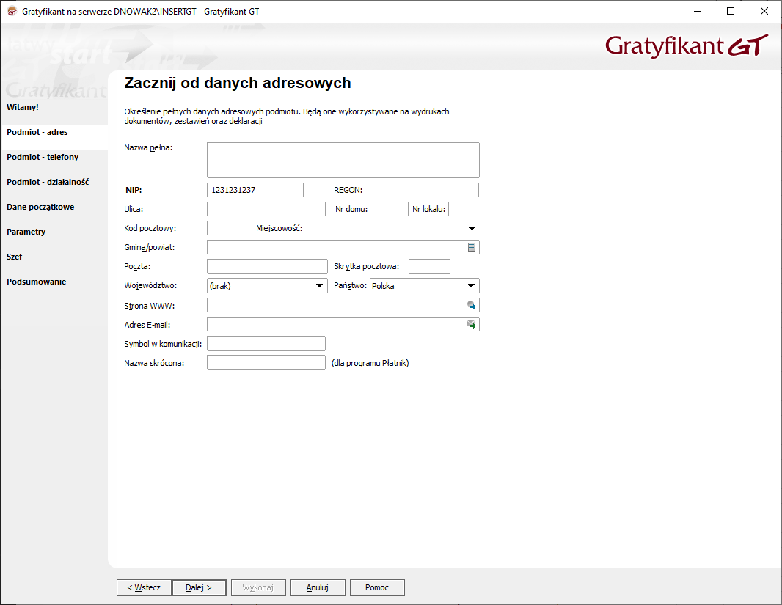Open the Gmina/powiat list picker icon
Image resolution: width=782 pixels, height=605 pixels.
pos(471,247)
